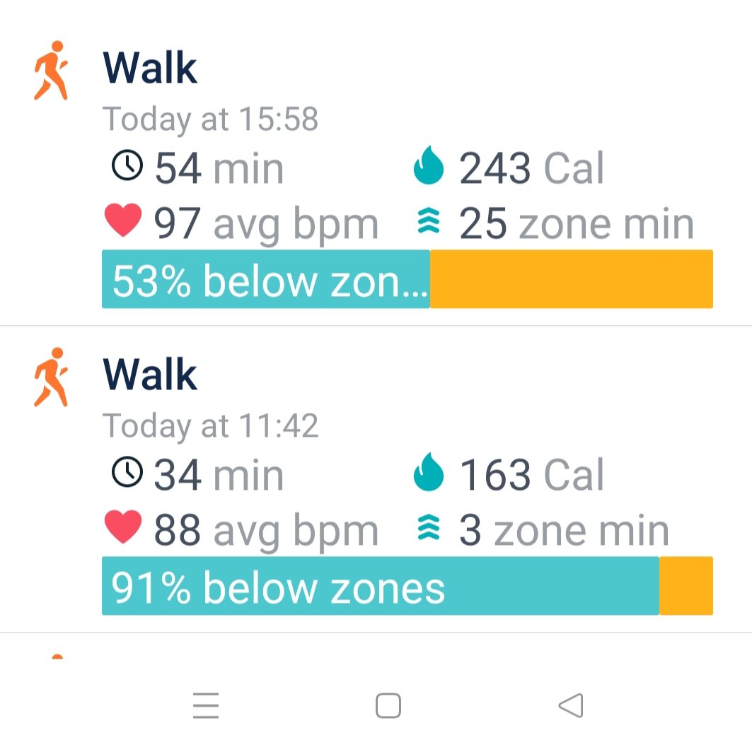Tap the zone chevrons icon beside 25 zone min

(429, 223)
